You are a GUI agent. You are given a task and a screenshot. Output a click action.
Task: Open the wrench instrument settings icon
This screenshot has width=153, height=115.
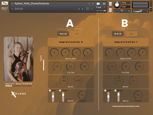pos(5,3)
